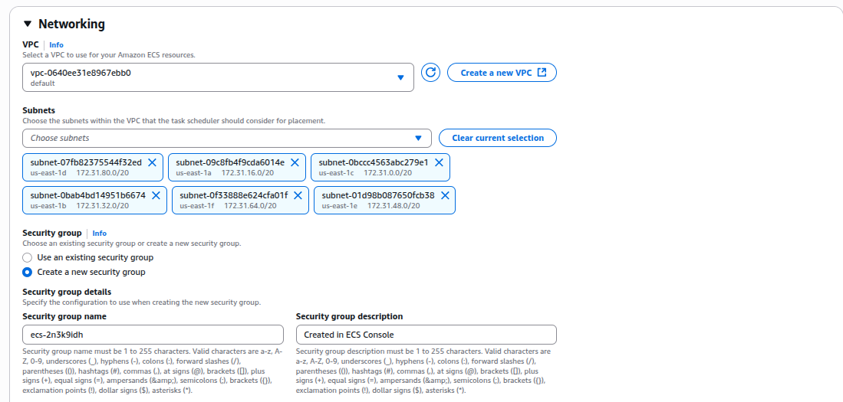Remove subnet-09c8fb4f9cda6014e chip
Viewport: 843px width, 402px height.
[x=295, y=162]
